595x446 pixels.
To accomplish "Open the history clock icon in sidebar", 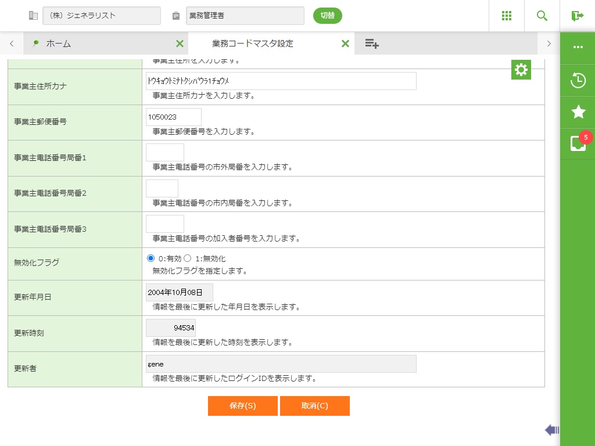I will (x=578, y=81).
